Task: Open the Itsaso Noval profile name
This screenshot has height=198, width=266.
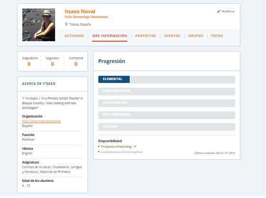Action: click(80, 11)
